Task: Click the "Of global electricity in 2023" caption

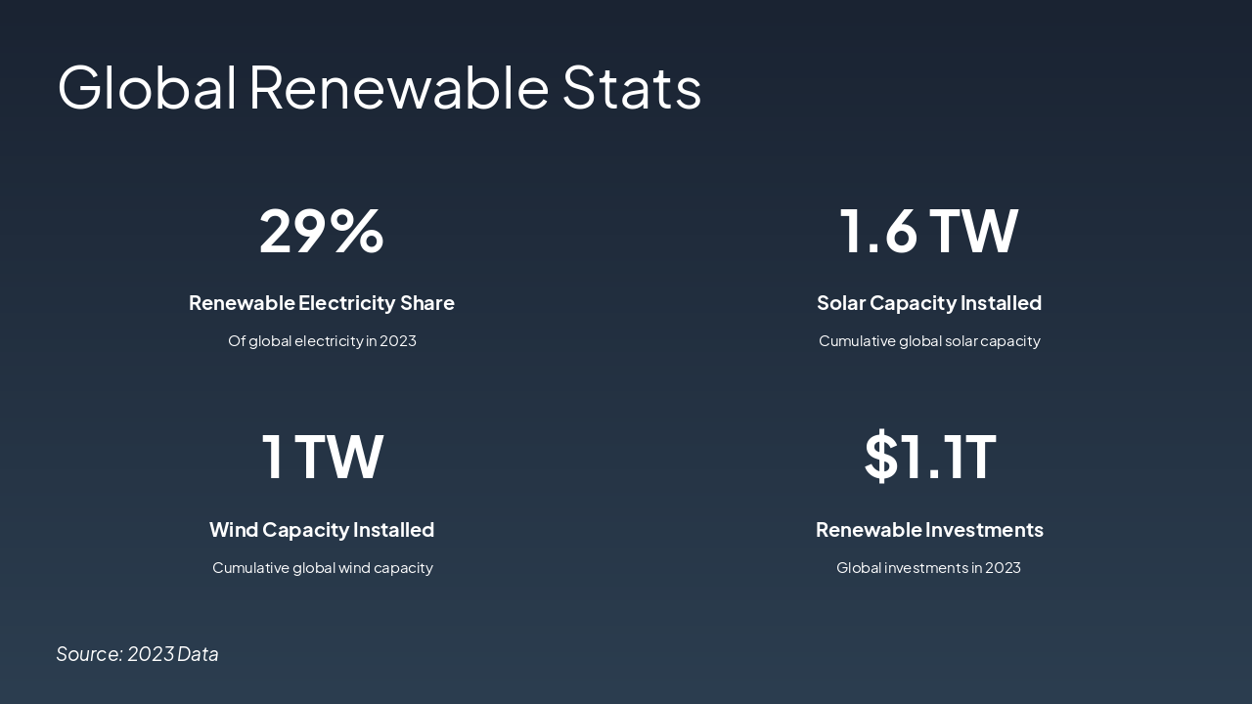Action: coord(322,341)
